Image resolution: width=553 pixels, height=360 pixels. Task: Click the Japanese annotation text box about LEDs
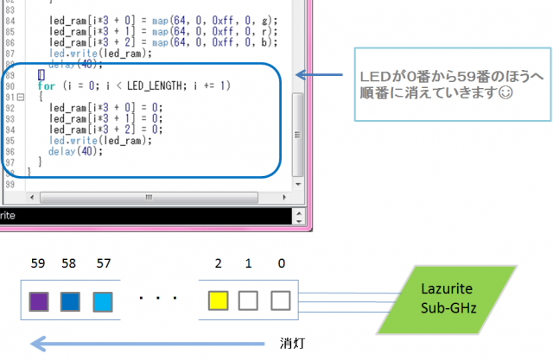click(x=453, y=85)
